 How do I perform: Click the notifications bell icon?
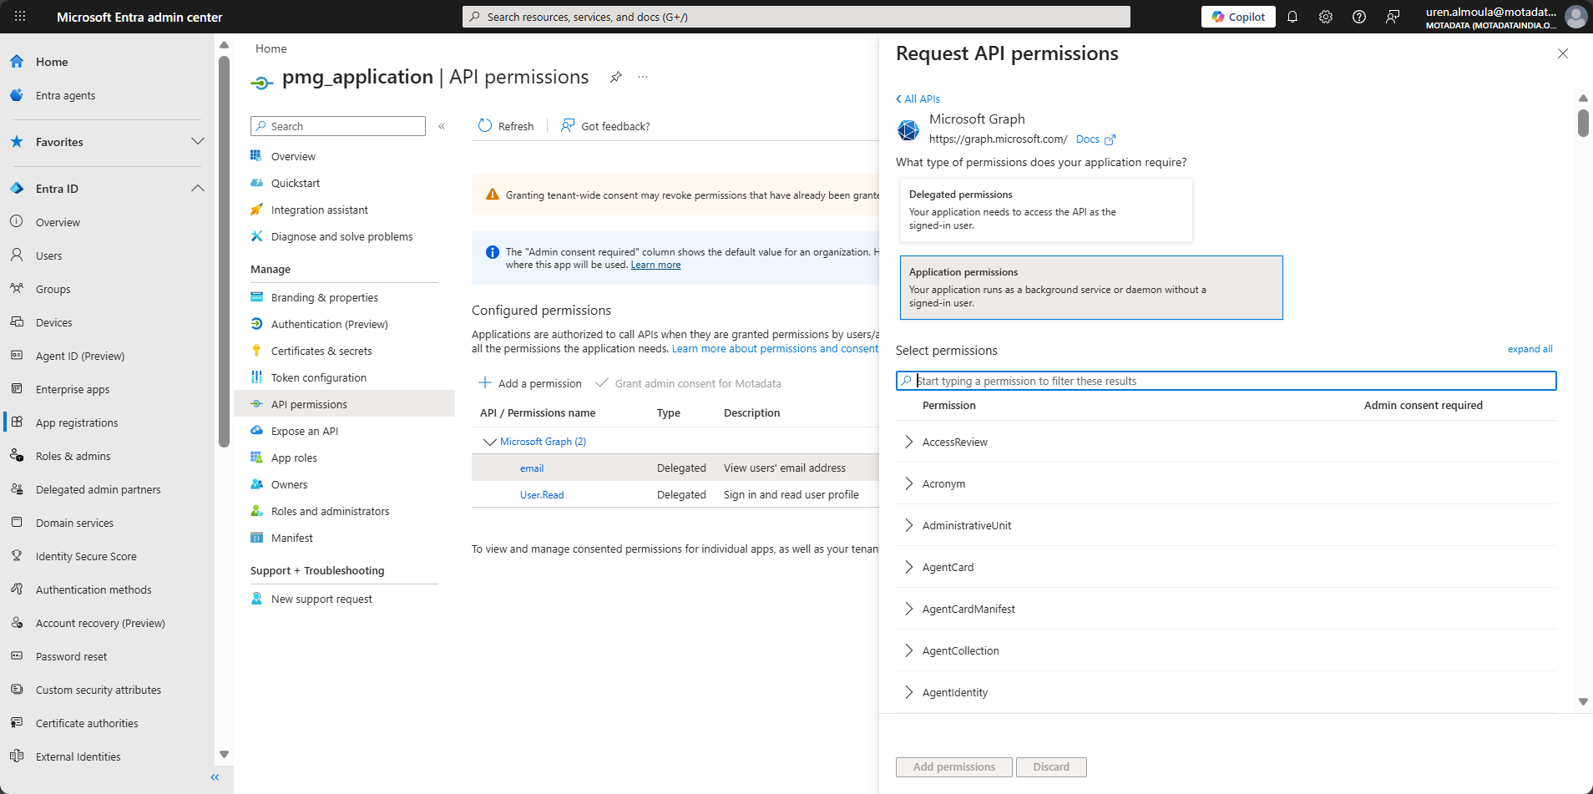tap(1292, 17)
